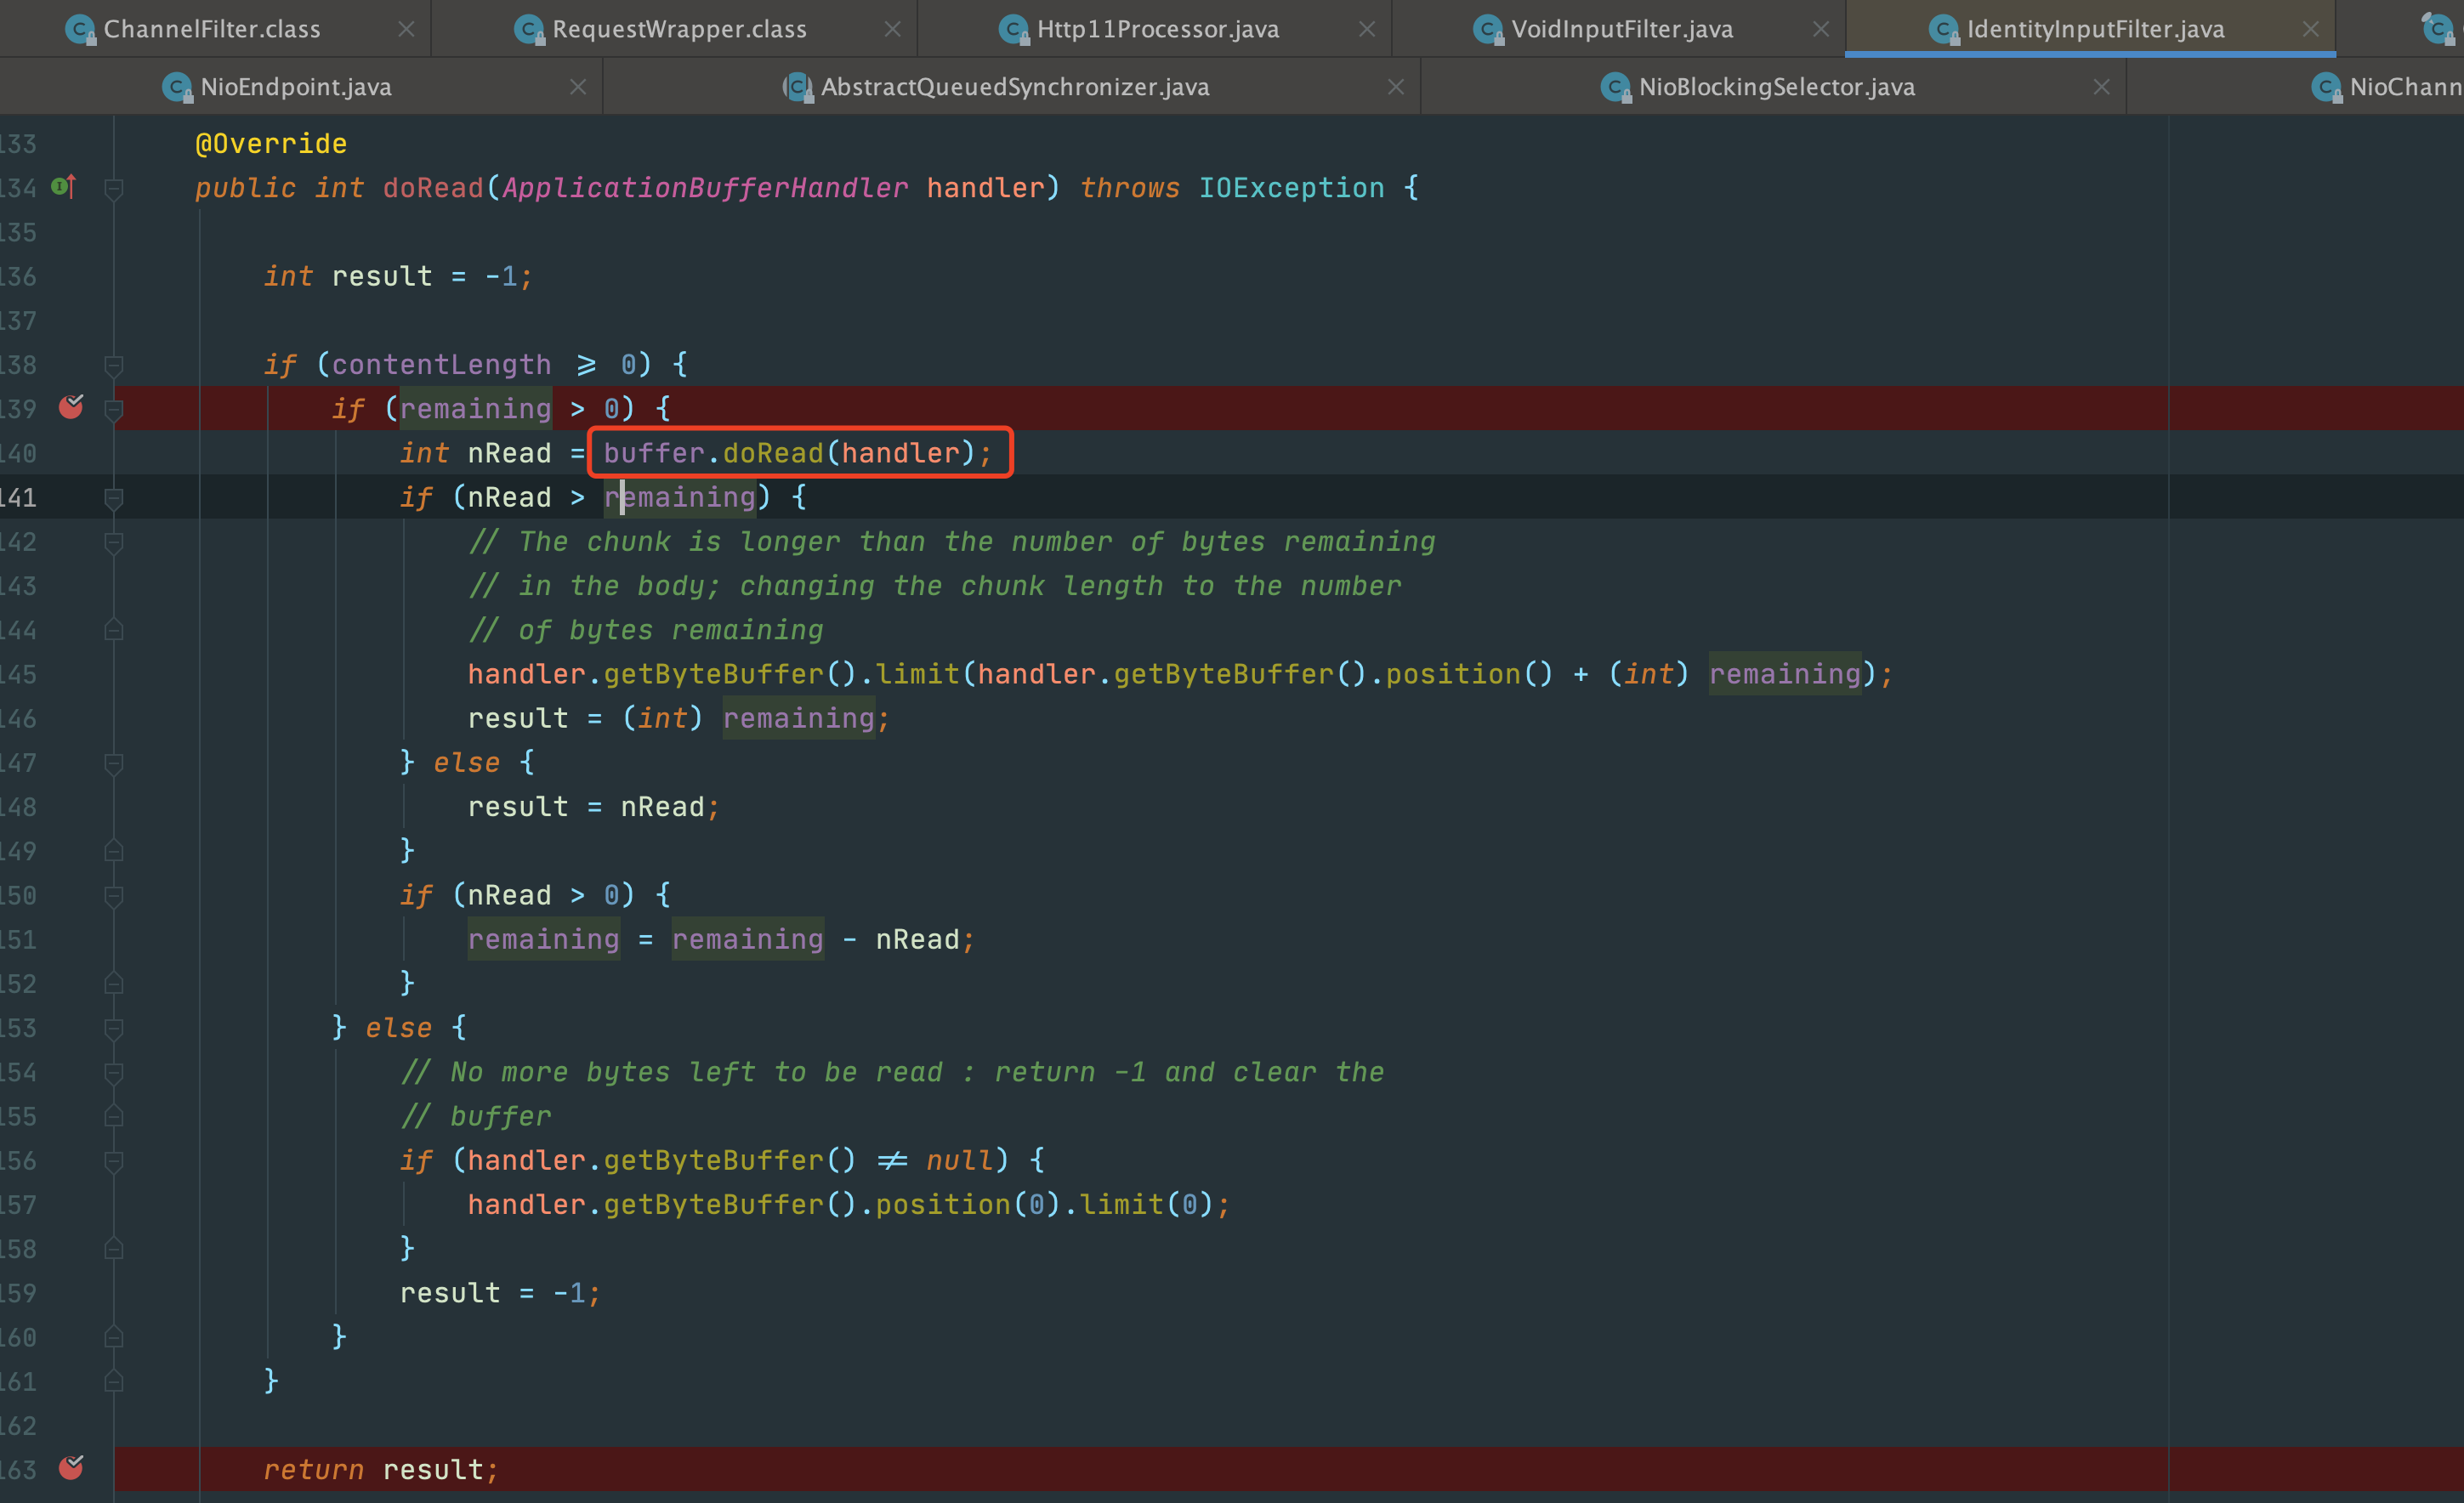Click the IdentityInputFilter.java class icon
Screen dimensions: 2464x1503
click(1943, 30)
